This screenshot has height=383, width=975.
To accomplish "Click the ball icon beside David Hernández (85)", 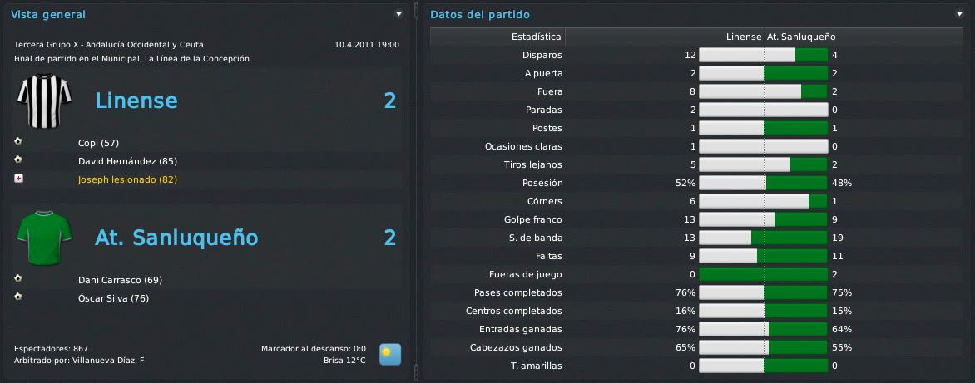I will pos(18,160).
